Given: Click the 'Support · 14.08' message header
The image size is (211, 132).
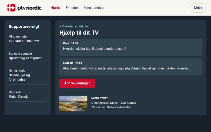Looking at the screenshot, I should [73, 63].
